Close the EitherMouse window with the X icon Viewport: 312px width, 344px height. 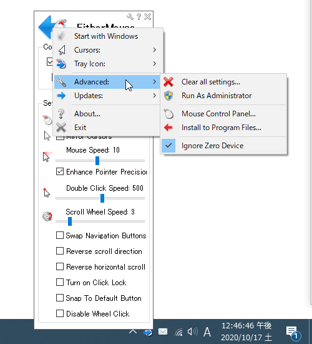(x=147, y=17)
